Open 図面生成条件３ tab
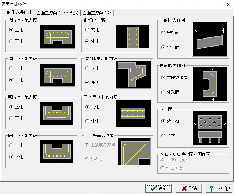This screenshot has height=194, width=234. point(97,13)
